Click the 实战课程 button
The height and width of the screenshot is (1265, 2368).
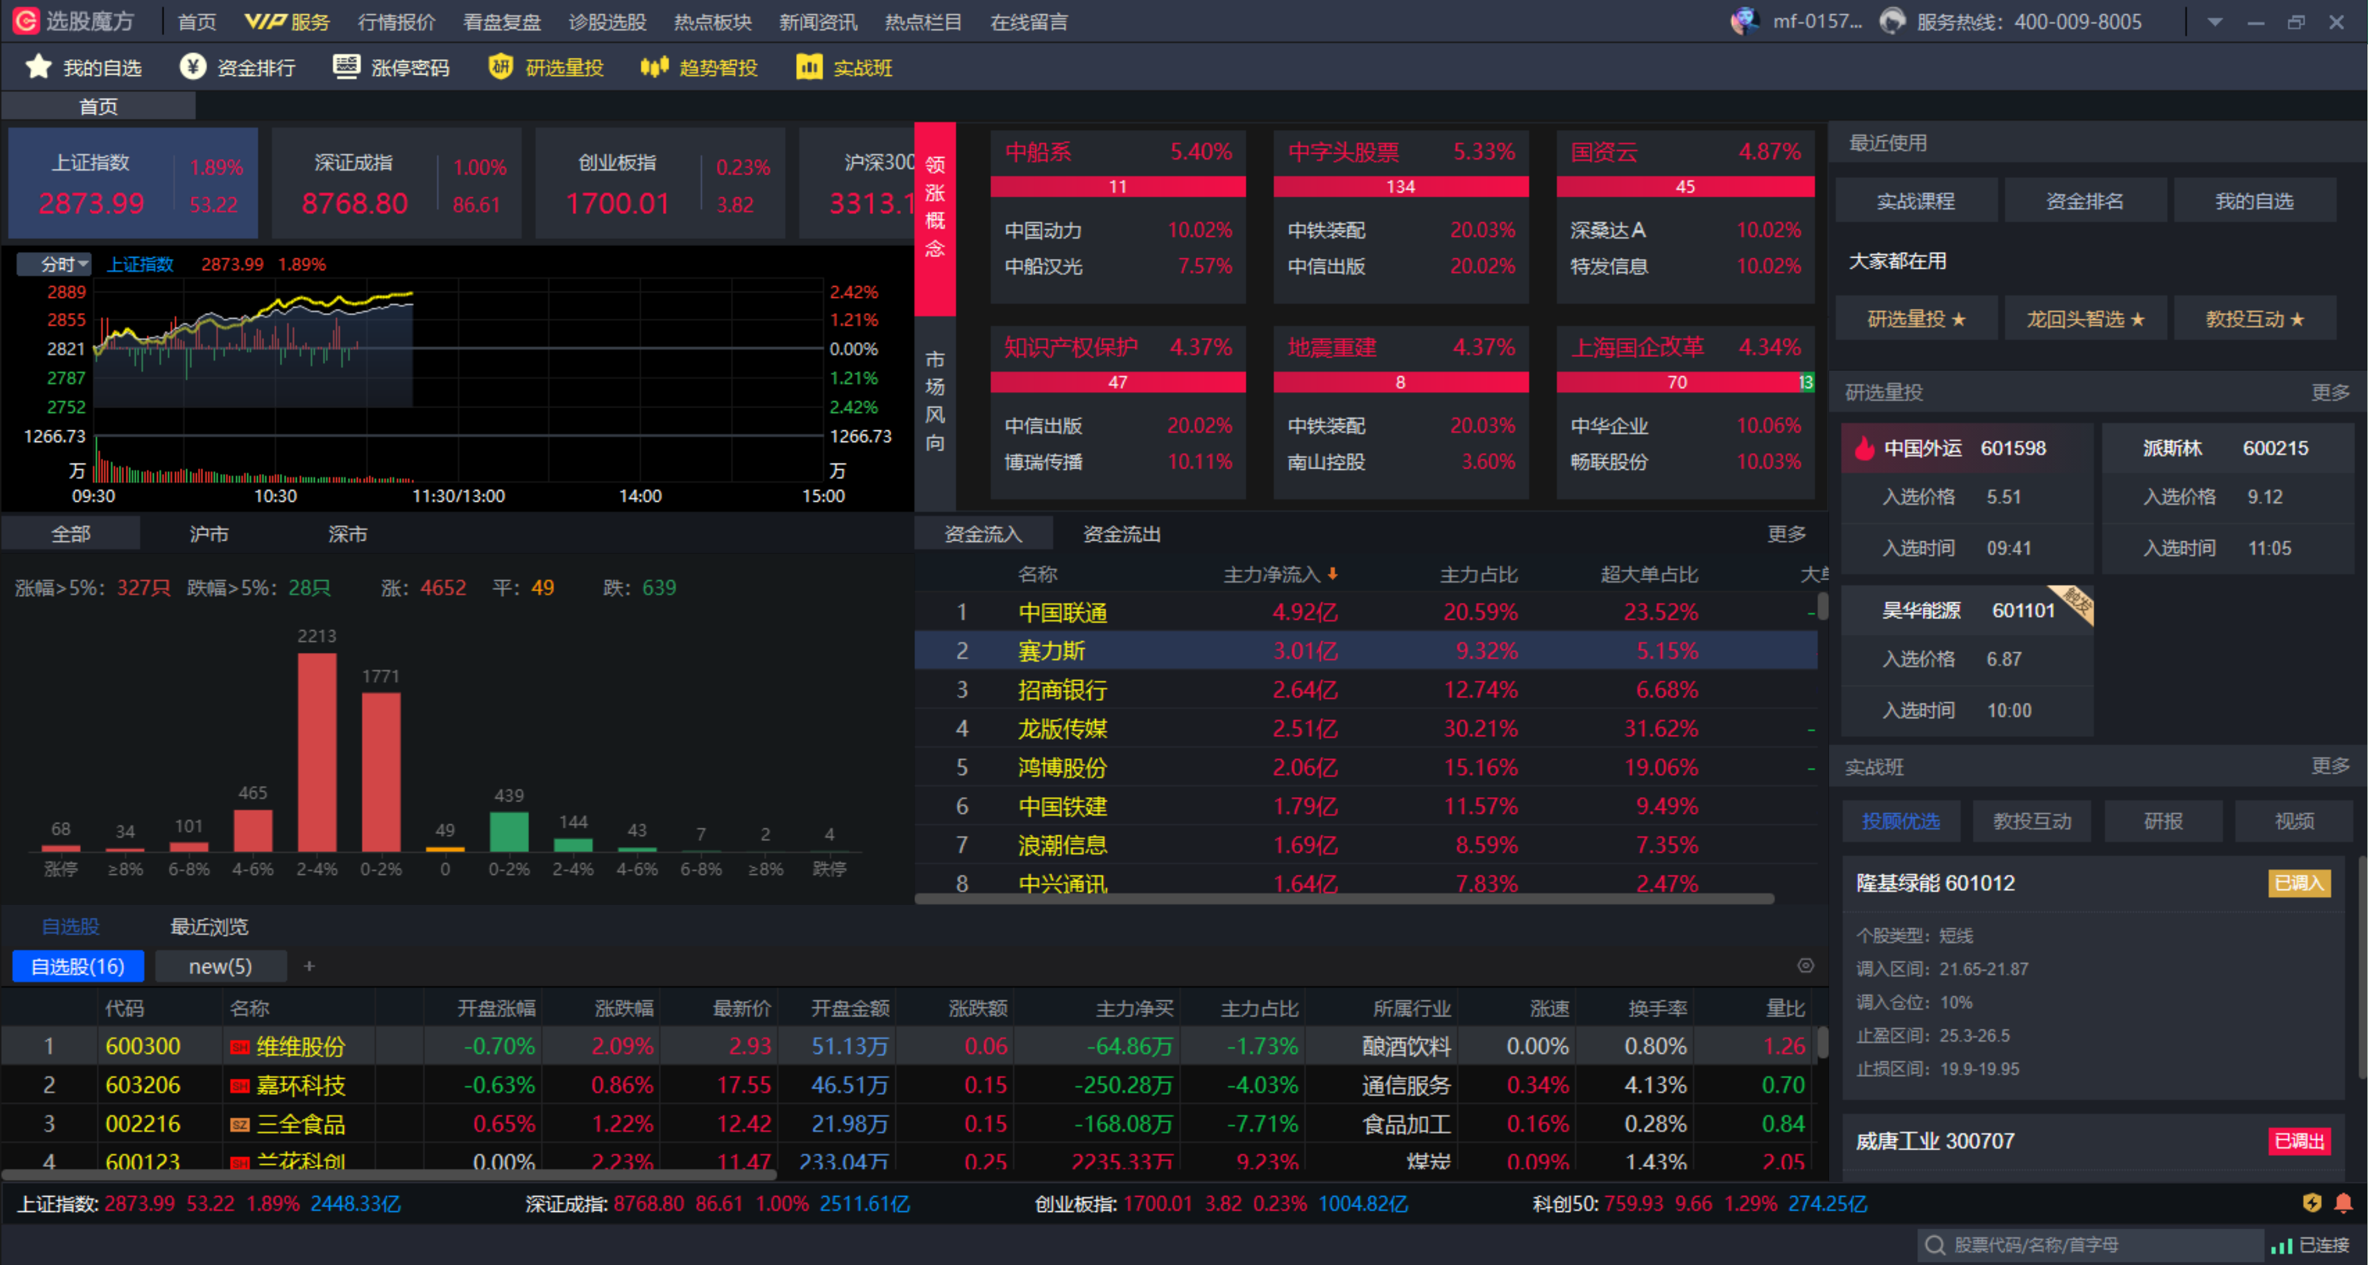(x=1916, y=201)
